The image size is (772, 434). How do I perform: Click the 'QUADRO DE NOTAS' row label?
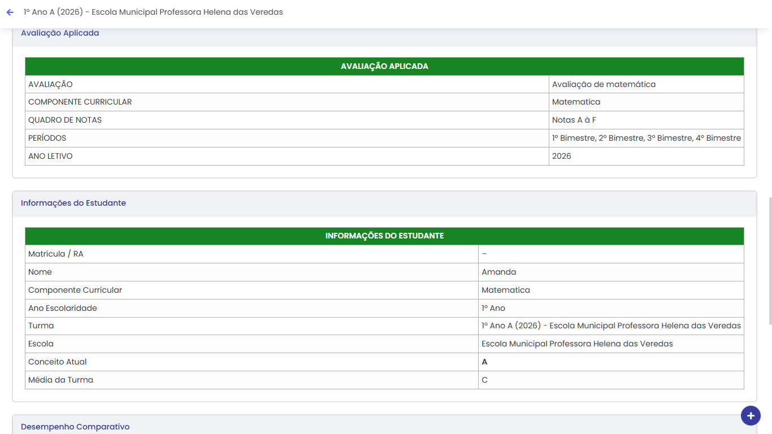65,120
